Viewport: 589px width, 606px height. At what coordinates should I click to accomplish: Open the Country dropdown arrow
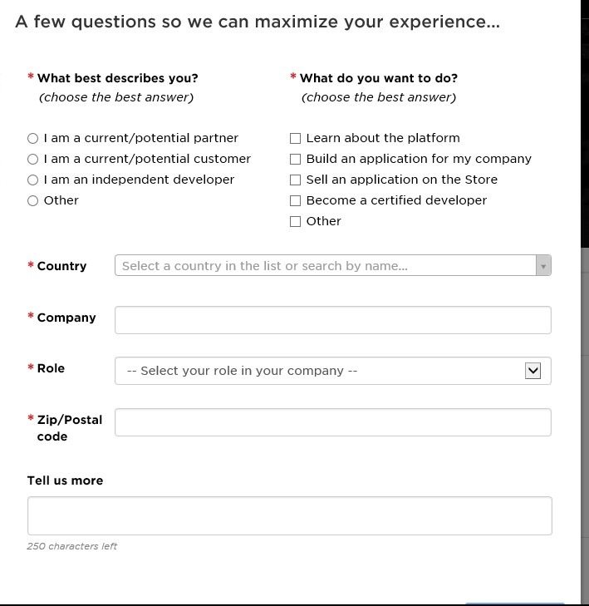(x=543, y=265)
